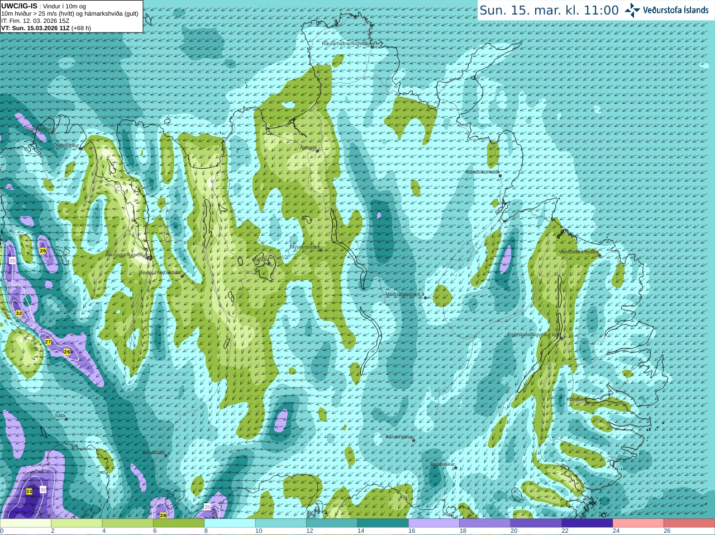Click the Sandbúðir station label

(154, 452)
